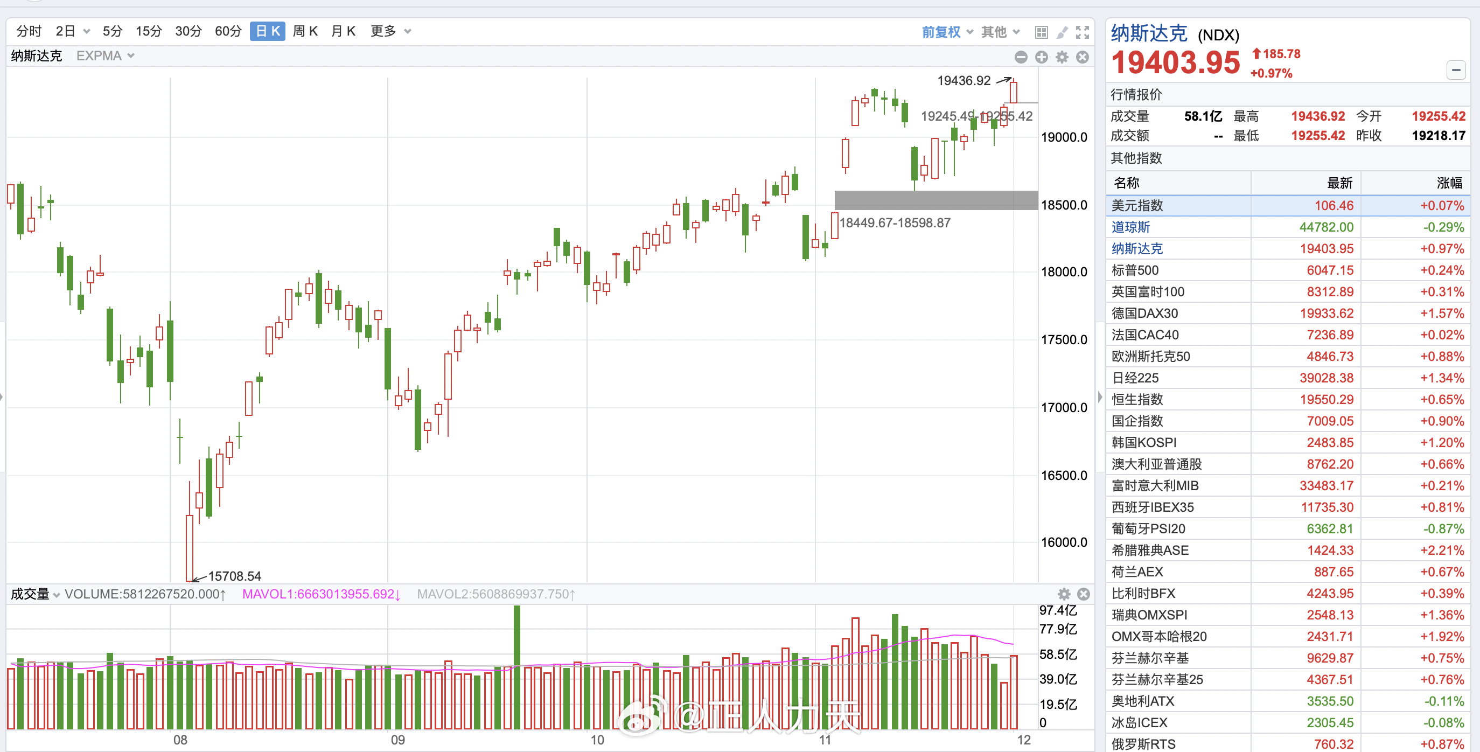This screenshot has height=752, width=1480.
Task: Select the 富时意大利MIB row
Action: tap(1288, 485)
